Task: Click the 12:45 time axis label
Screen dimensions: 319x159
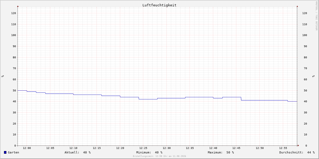Action: 237,148
